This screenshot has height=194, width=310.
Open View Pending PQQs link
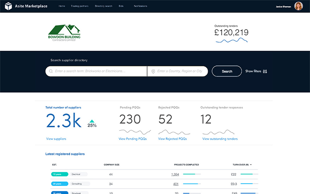pyautogui.click(x=133, y=139)
